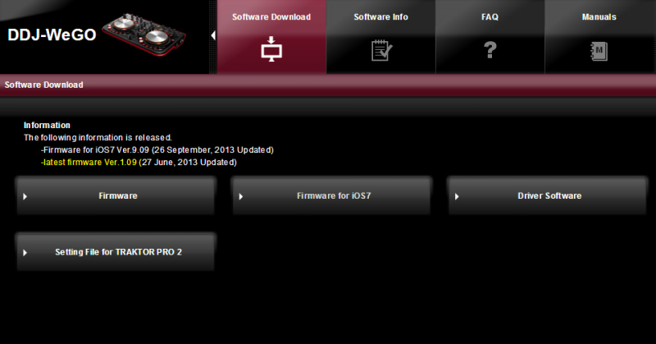Screen dimensions: 656x344
Task: Click the left-pointing collapse arrow beside the product
Action: click(213, 35)
